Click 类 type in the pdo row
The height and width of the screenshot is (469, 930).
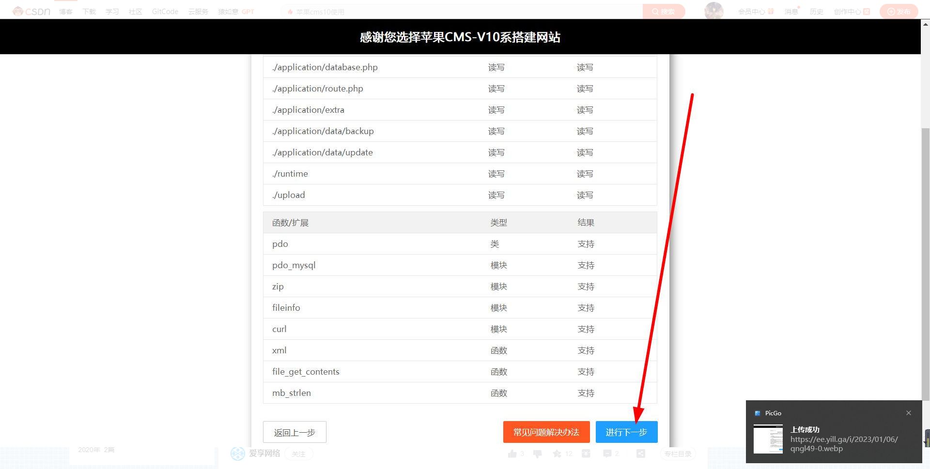495,244
